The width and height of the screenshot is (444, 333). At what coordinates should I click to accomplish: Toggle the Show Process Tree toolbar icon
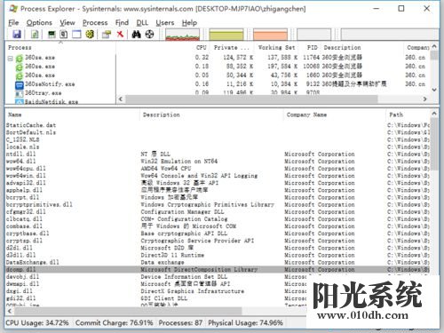[x=64, y=35]
